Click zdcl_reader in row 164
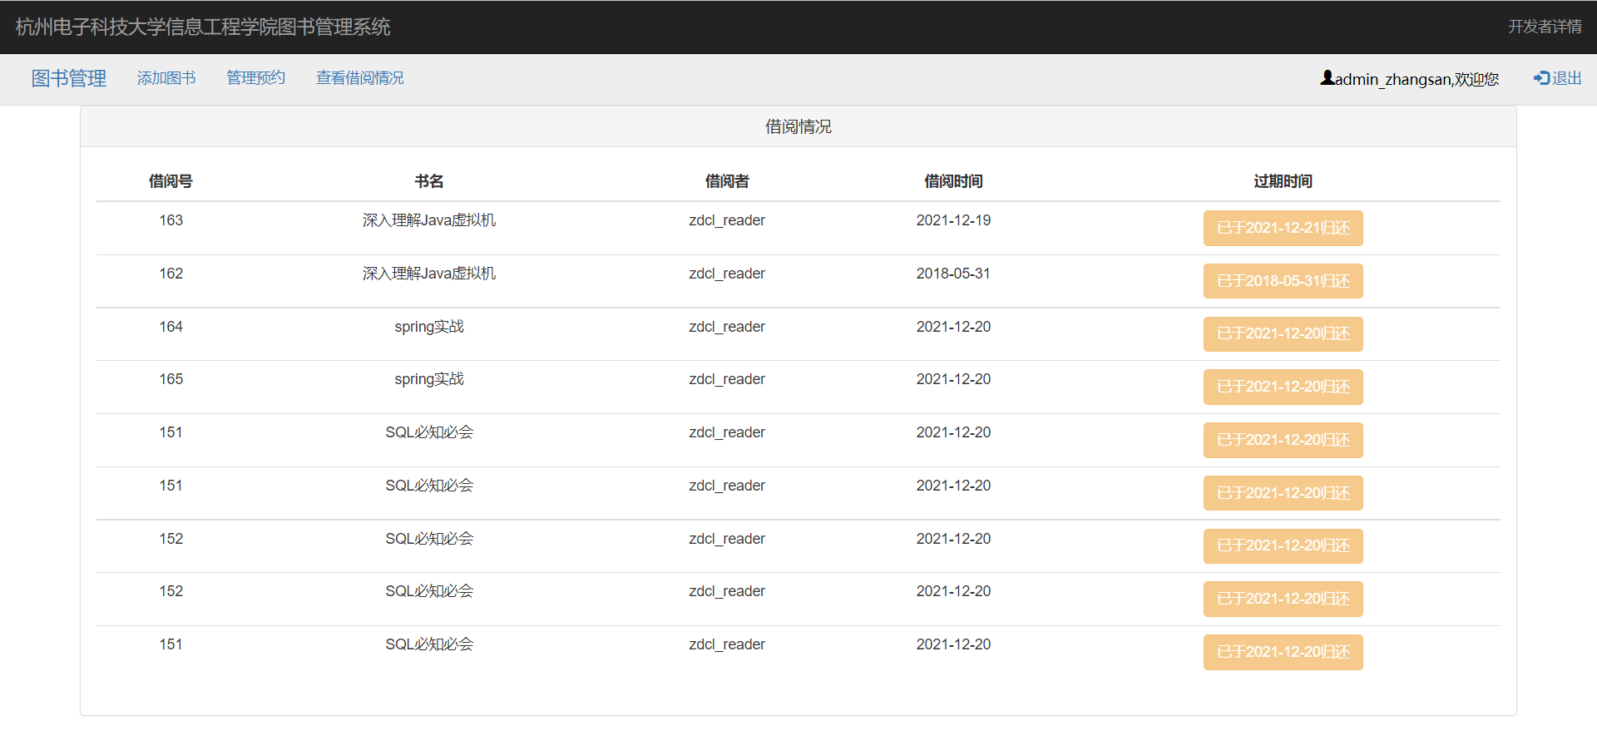 pyautogui.click(x=727, y=327)
